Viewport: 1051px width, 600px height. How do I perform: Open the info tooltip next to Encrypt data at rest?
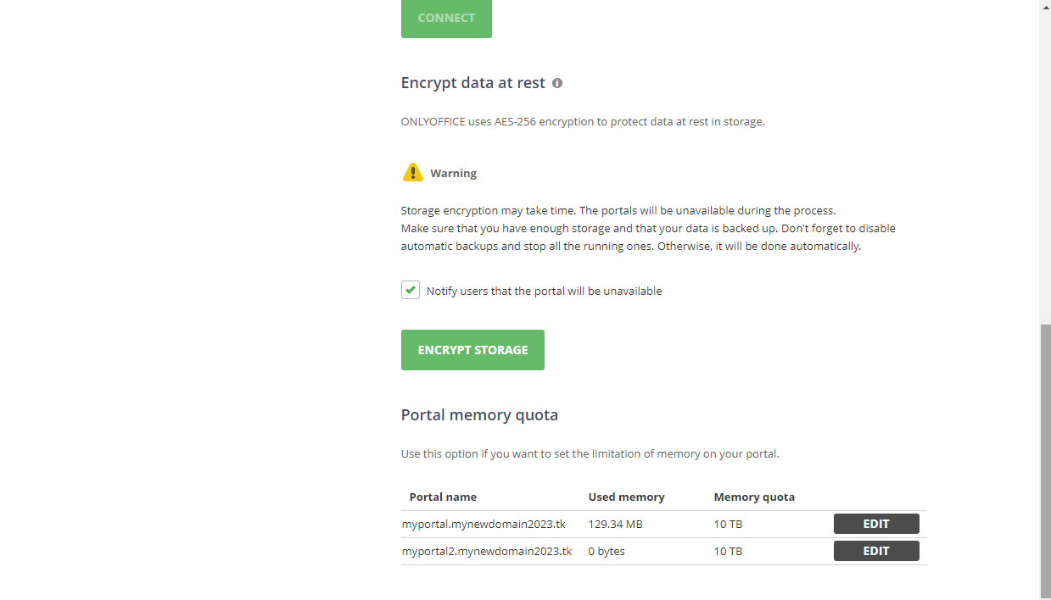pyautogui.click(x=556, y=83)
